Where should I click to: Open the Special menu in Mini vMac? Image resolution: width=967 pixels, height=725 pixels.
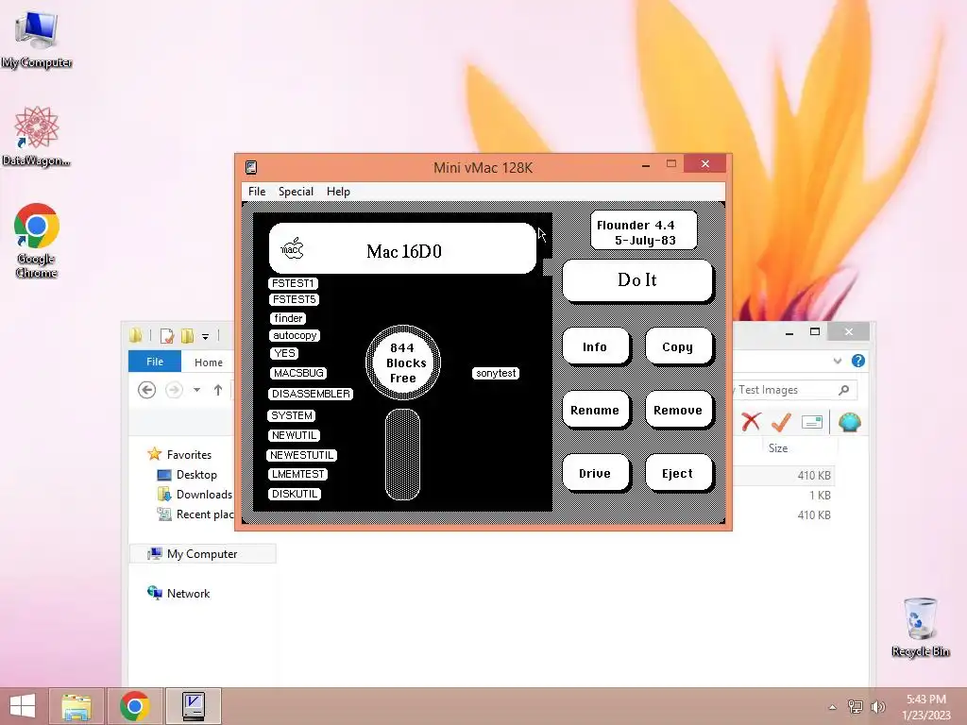pos(296,192)
